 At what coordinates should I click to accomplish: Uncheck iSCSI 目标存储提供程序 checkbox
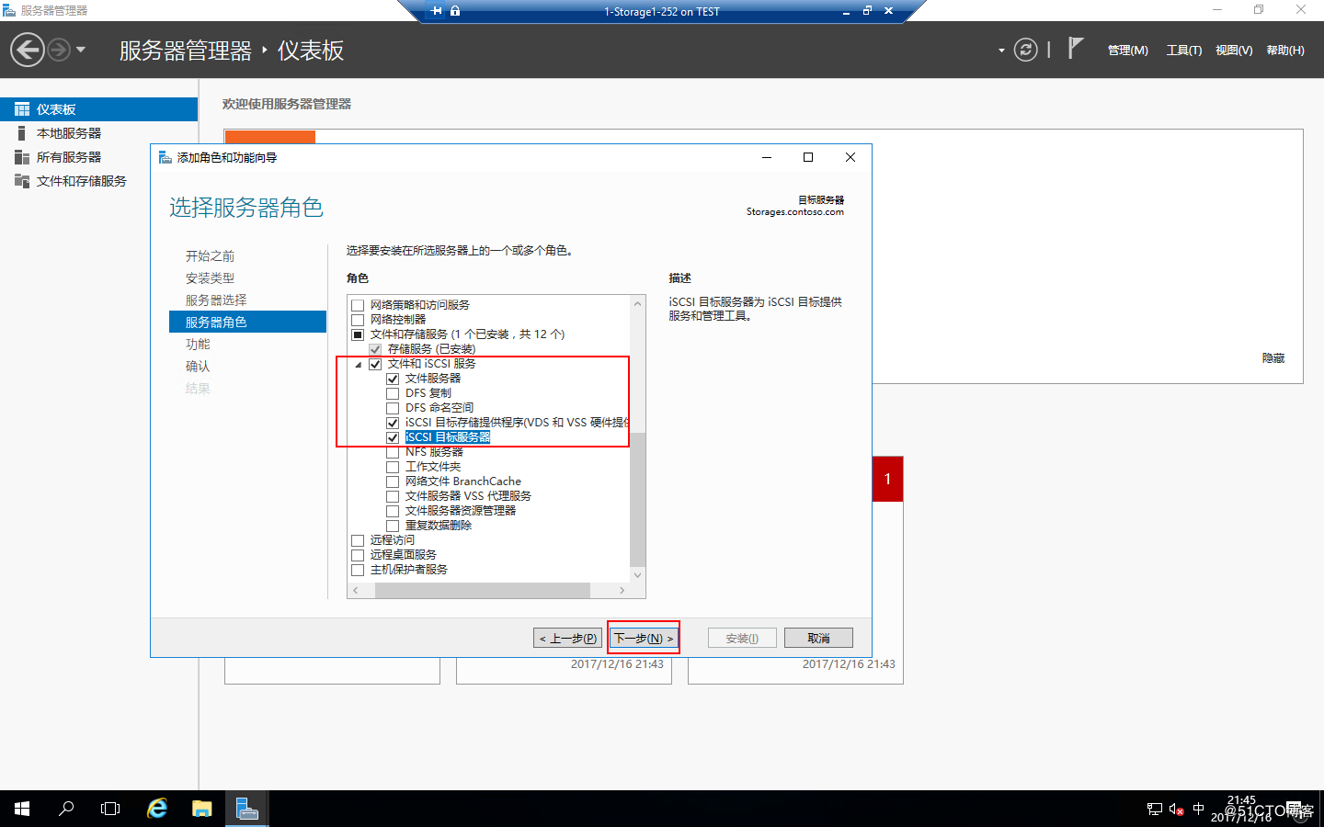(x=393, y=423)
